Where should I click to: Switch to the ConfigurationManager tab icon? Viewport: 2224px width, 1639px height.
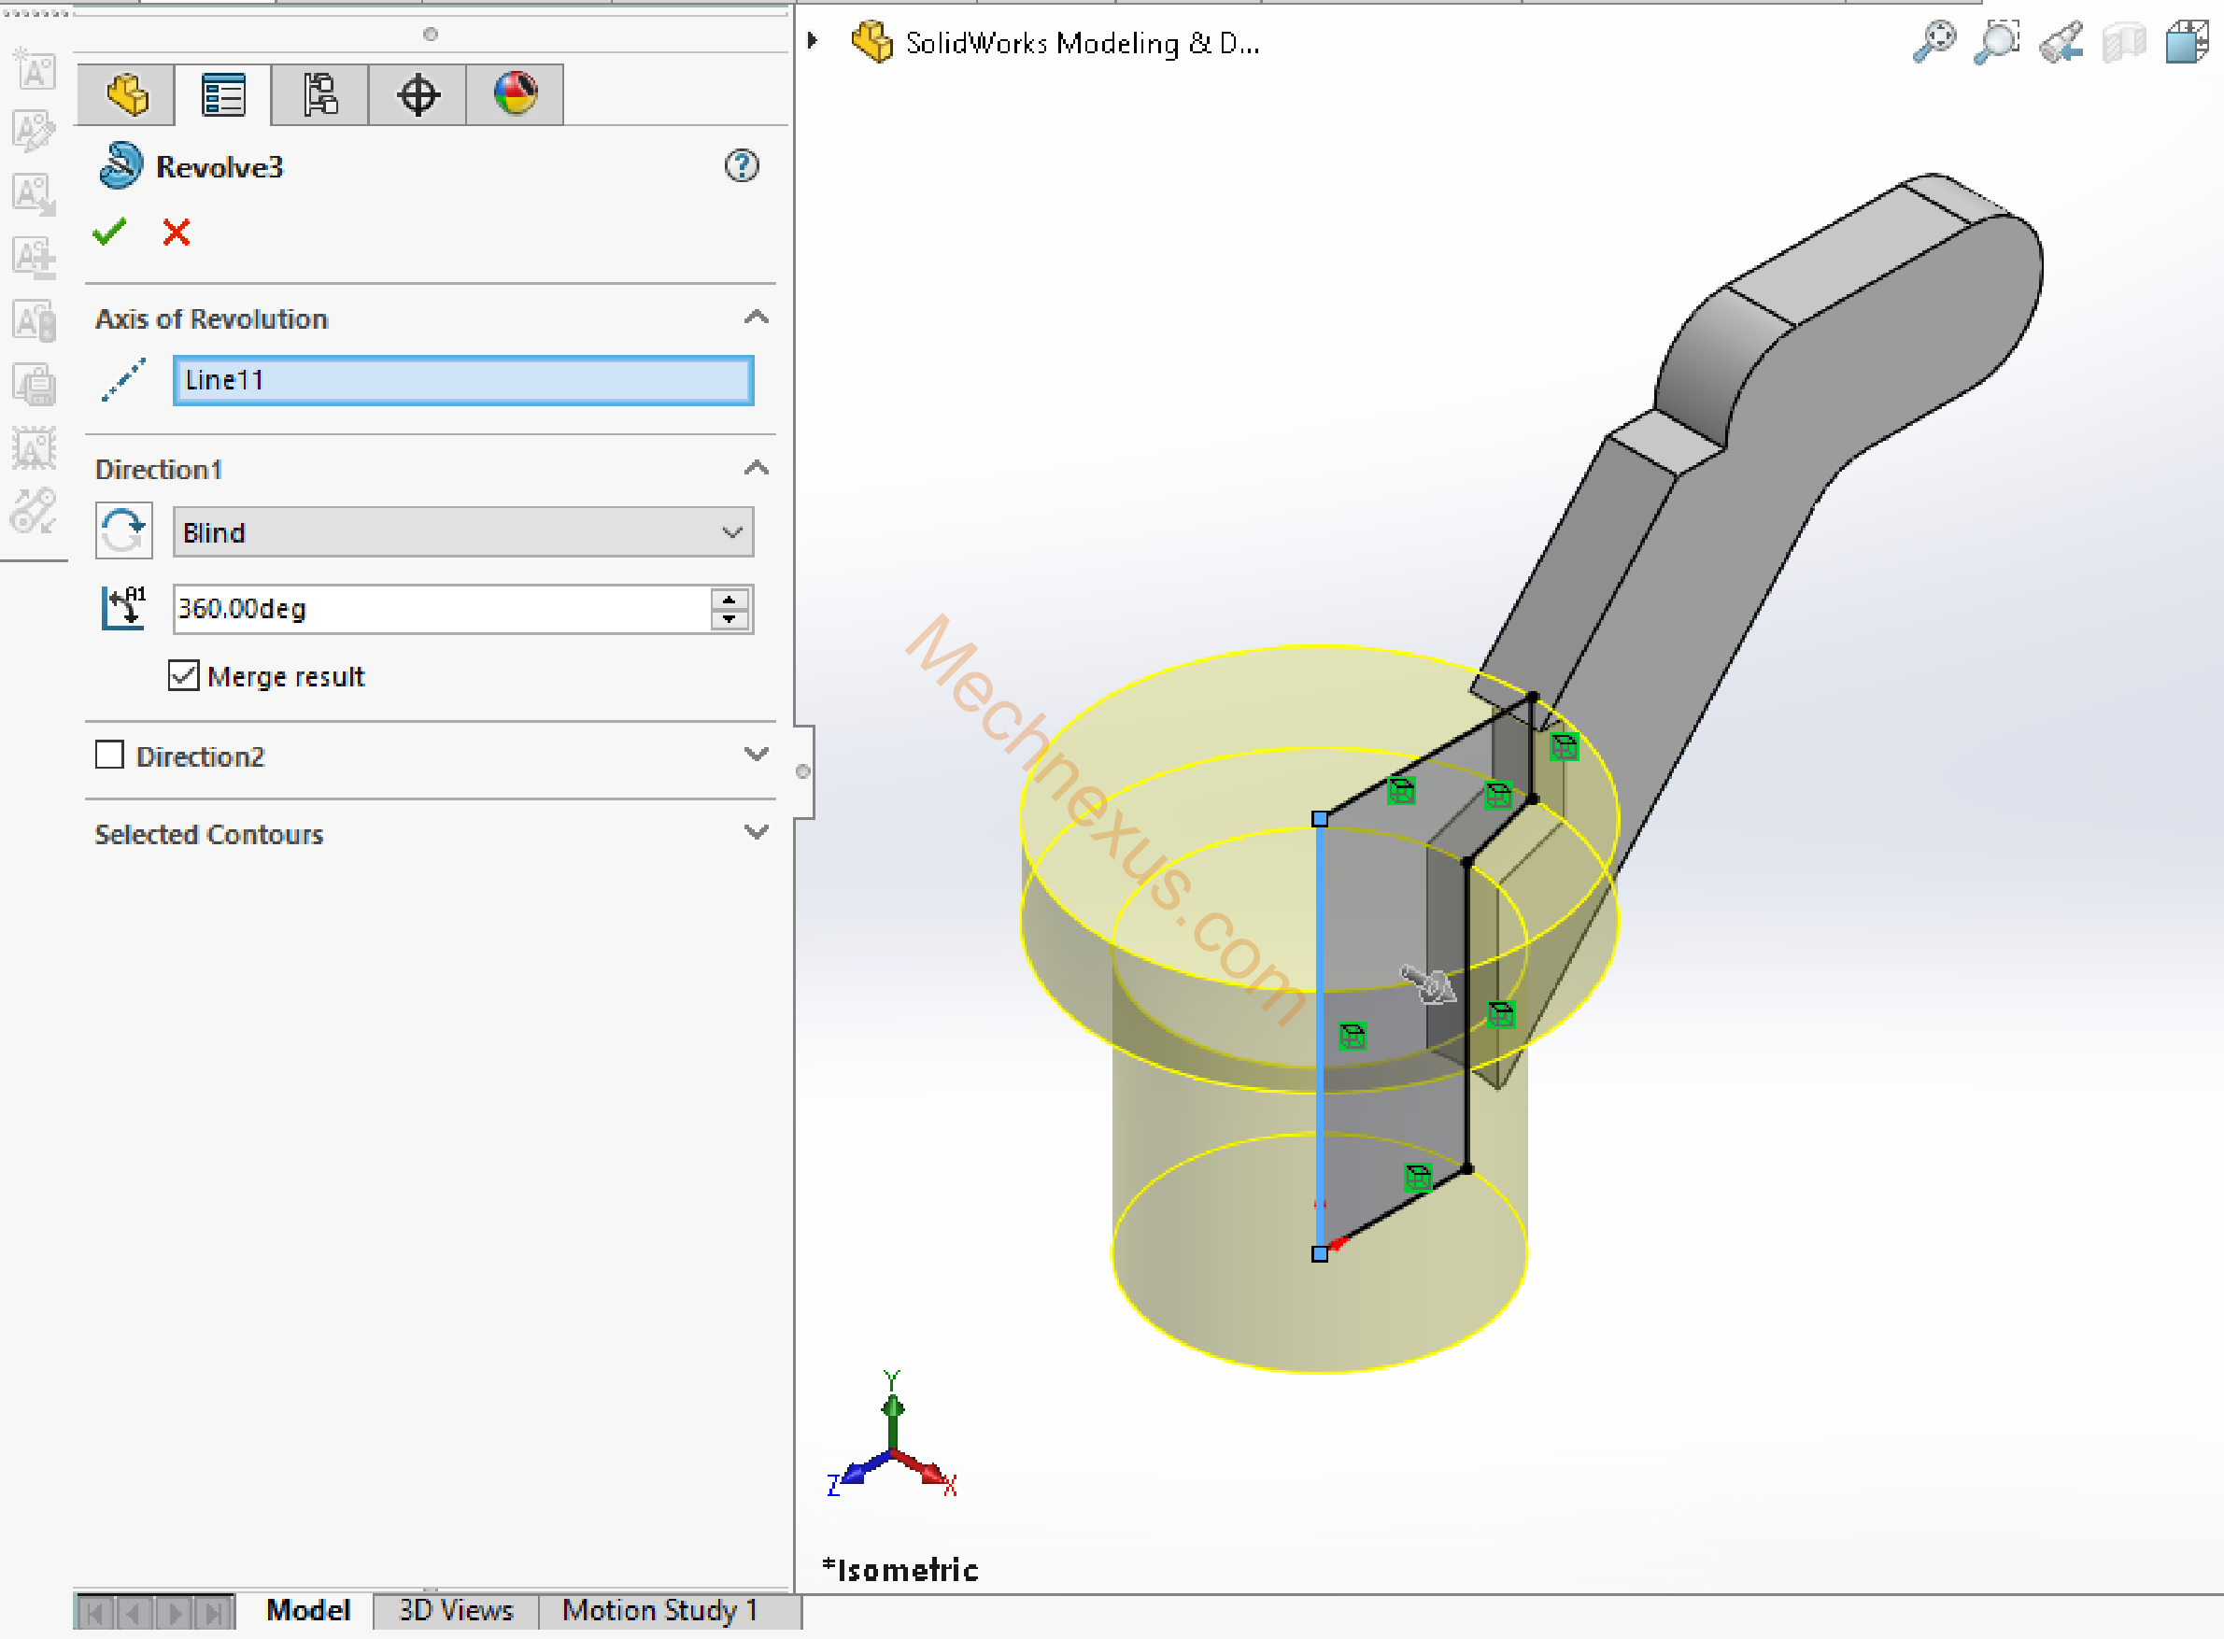[x=319, y=95]
